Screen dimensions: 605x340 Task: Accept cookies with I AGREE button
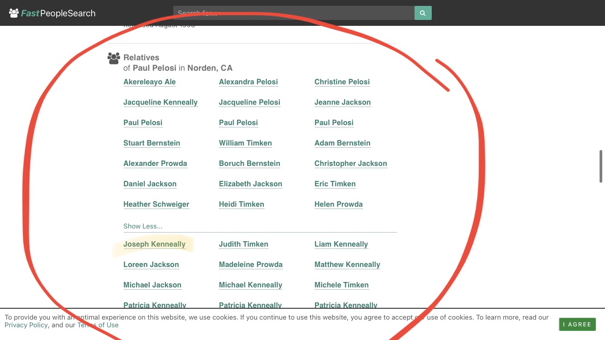[x=577, y=324]
